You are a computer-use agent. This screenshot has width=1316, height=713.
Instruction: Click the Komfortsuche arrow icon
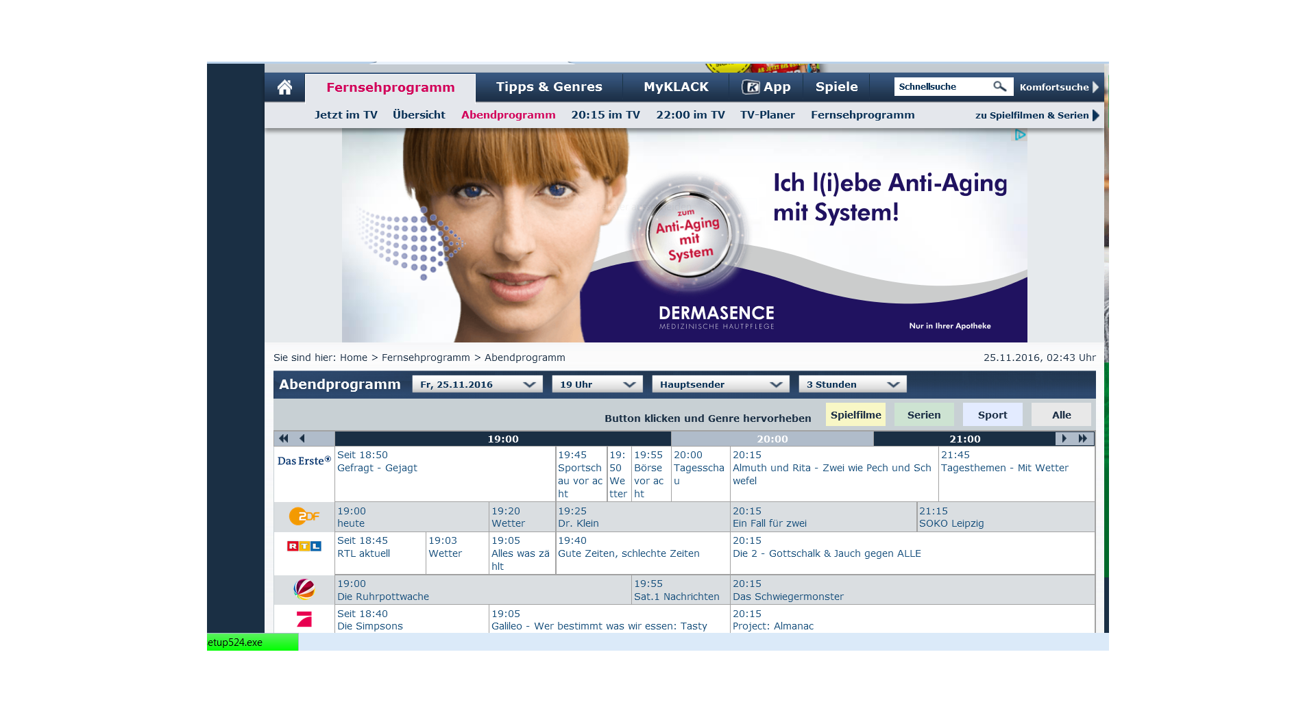[1095, 87]
